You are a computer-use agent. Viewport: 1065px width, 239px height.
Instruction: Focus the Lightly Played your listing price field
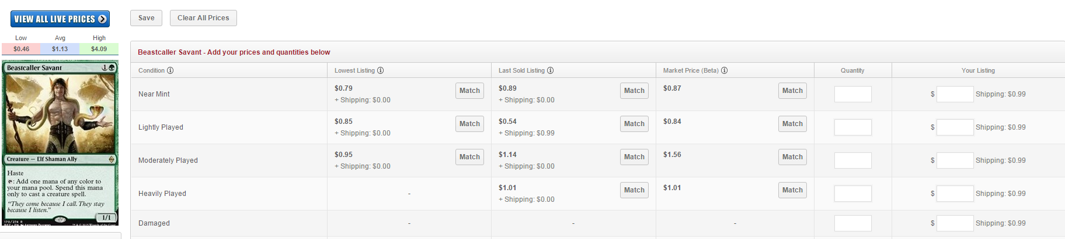[x=955, y=127]
